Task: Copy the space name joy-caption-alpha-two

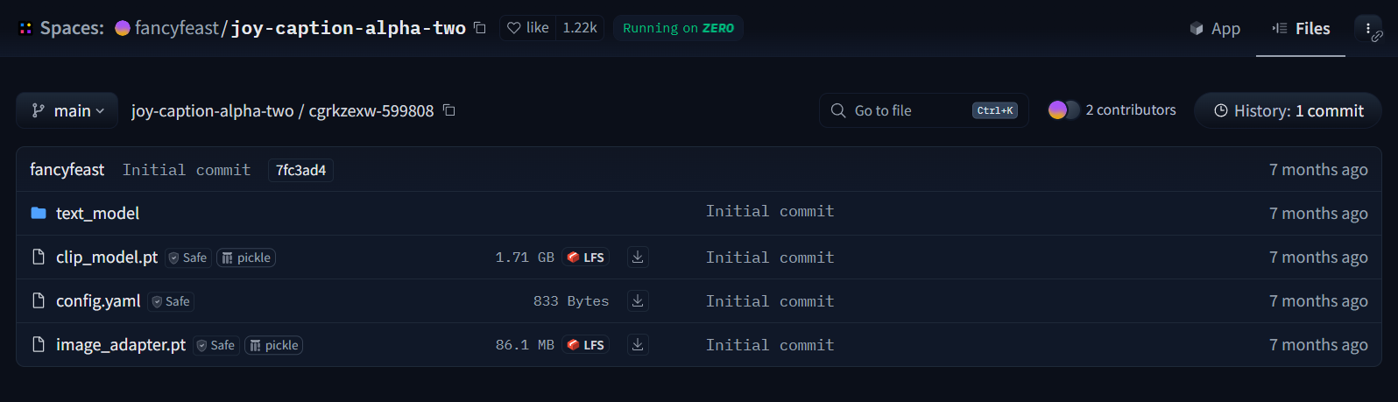Action: [x=479, y=28]
